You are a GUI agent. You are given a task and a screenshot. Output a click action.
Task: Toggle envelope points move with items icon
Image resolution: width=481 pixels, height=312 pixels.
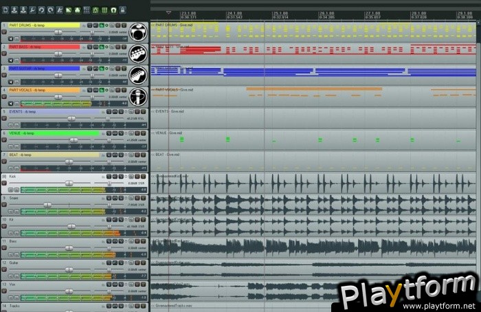click(96, 10)
